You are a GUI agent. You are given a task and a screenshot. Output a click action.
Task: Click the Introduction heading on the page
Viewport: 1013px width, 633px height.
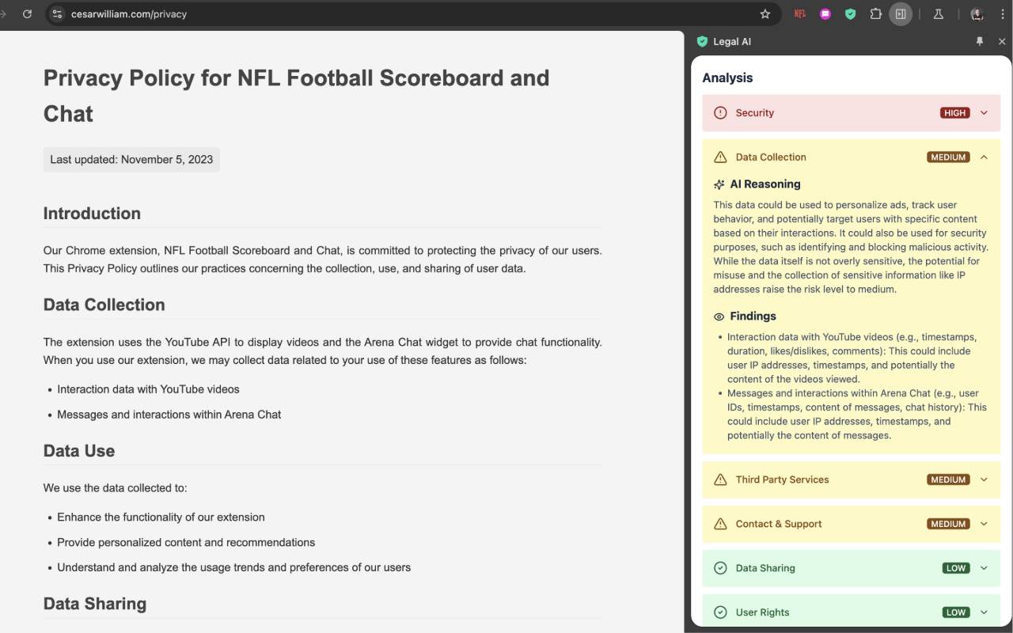pyautogui.click(x=92, y=214)
